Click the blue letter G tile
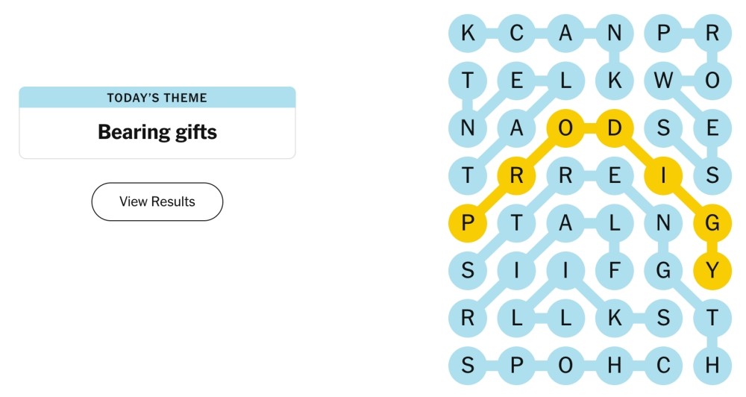 663,270
